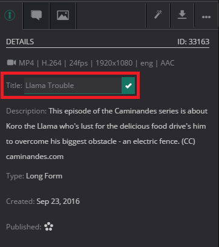Click the Published dots cluster icon
Screen dimensions: 219x247
click(49, 226)
